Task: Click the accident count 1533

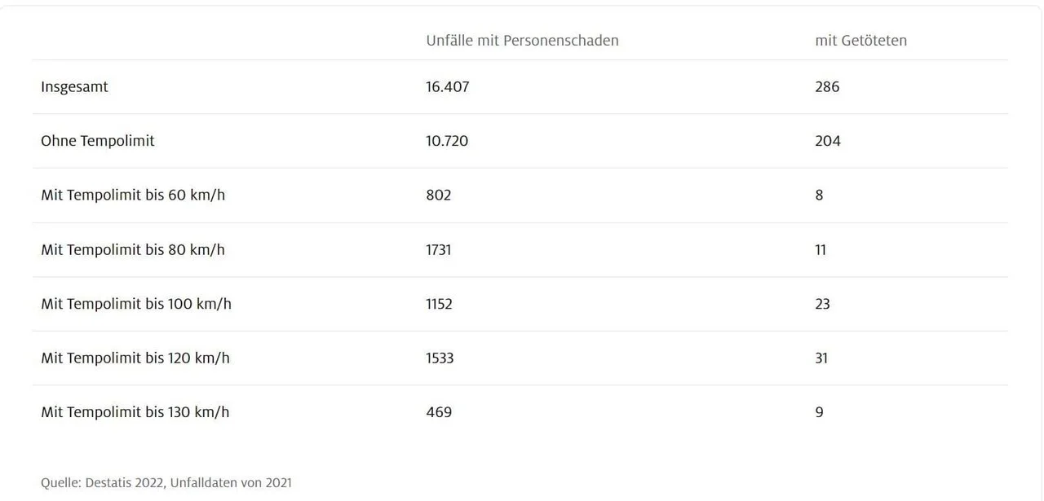Action: [x=440, y=358]
